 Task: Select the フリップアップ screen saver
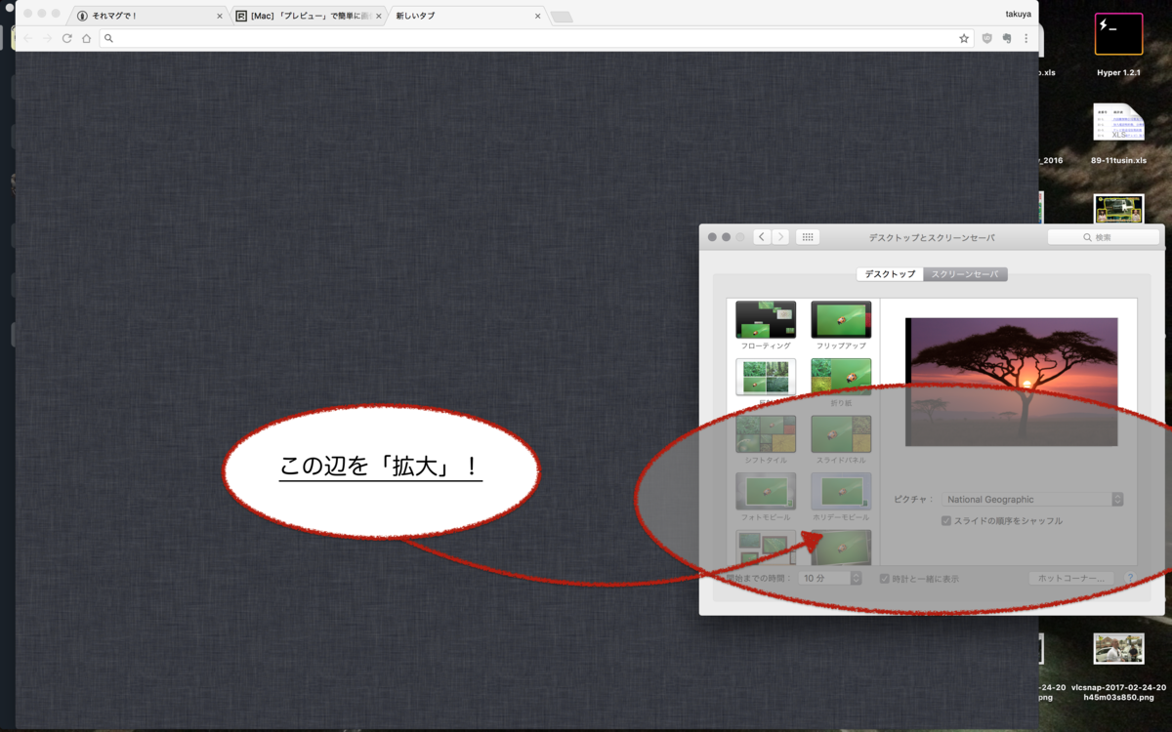(841, 326)
